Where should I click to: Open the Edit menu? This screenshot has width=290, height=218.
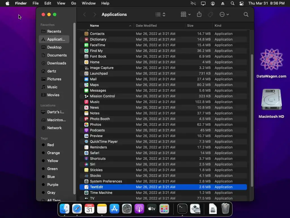click(48, 3)
